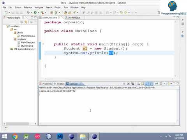Image resolution: width=187 pixels, height=140 pixels.
Task: Open the Navigate menu
Action: tap(39, 7)
